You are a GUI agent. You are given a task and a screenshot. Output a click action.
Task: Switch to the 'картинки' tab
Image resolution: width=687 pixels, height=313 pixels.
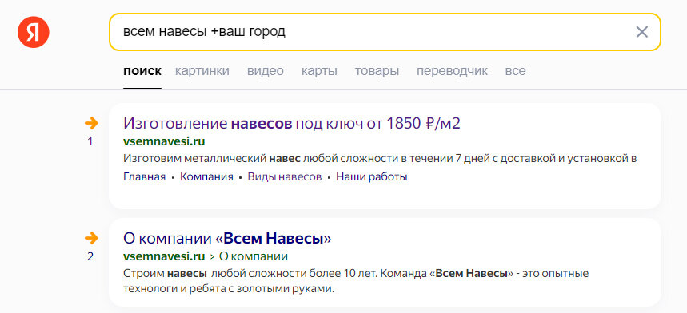(202, 71)
